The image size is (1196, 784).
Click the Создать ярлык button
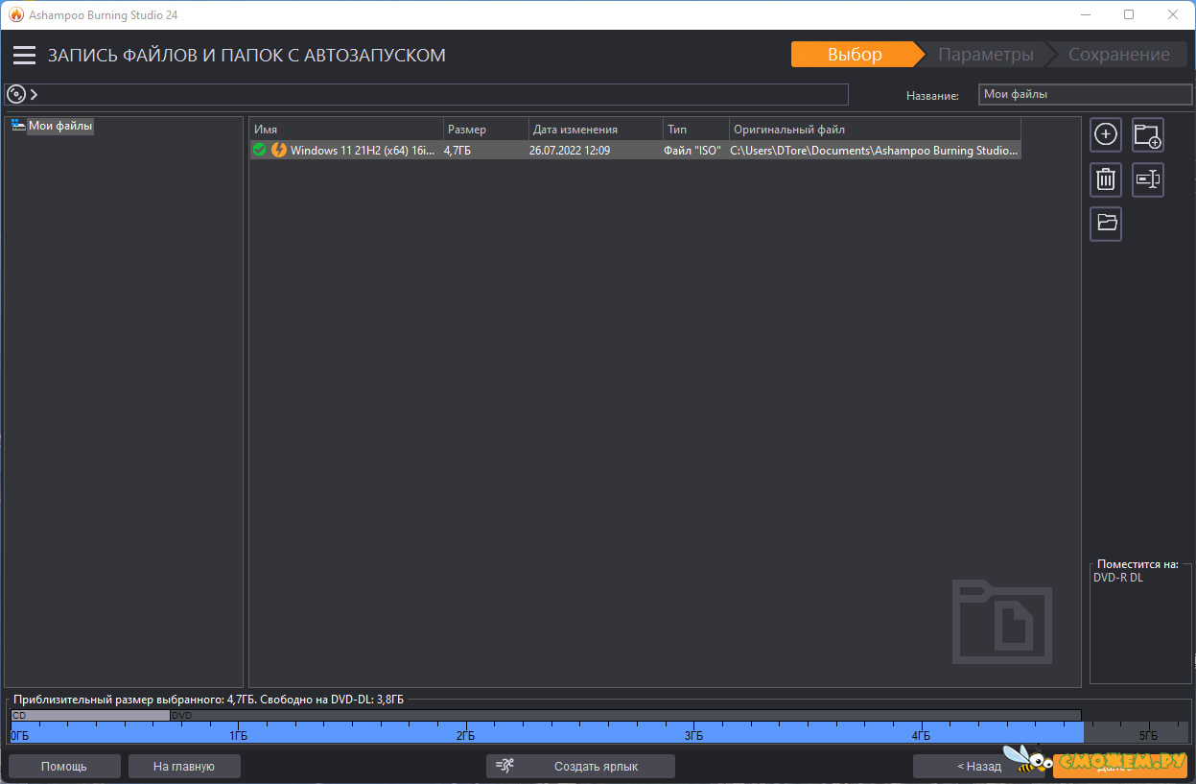(580, 766)
